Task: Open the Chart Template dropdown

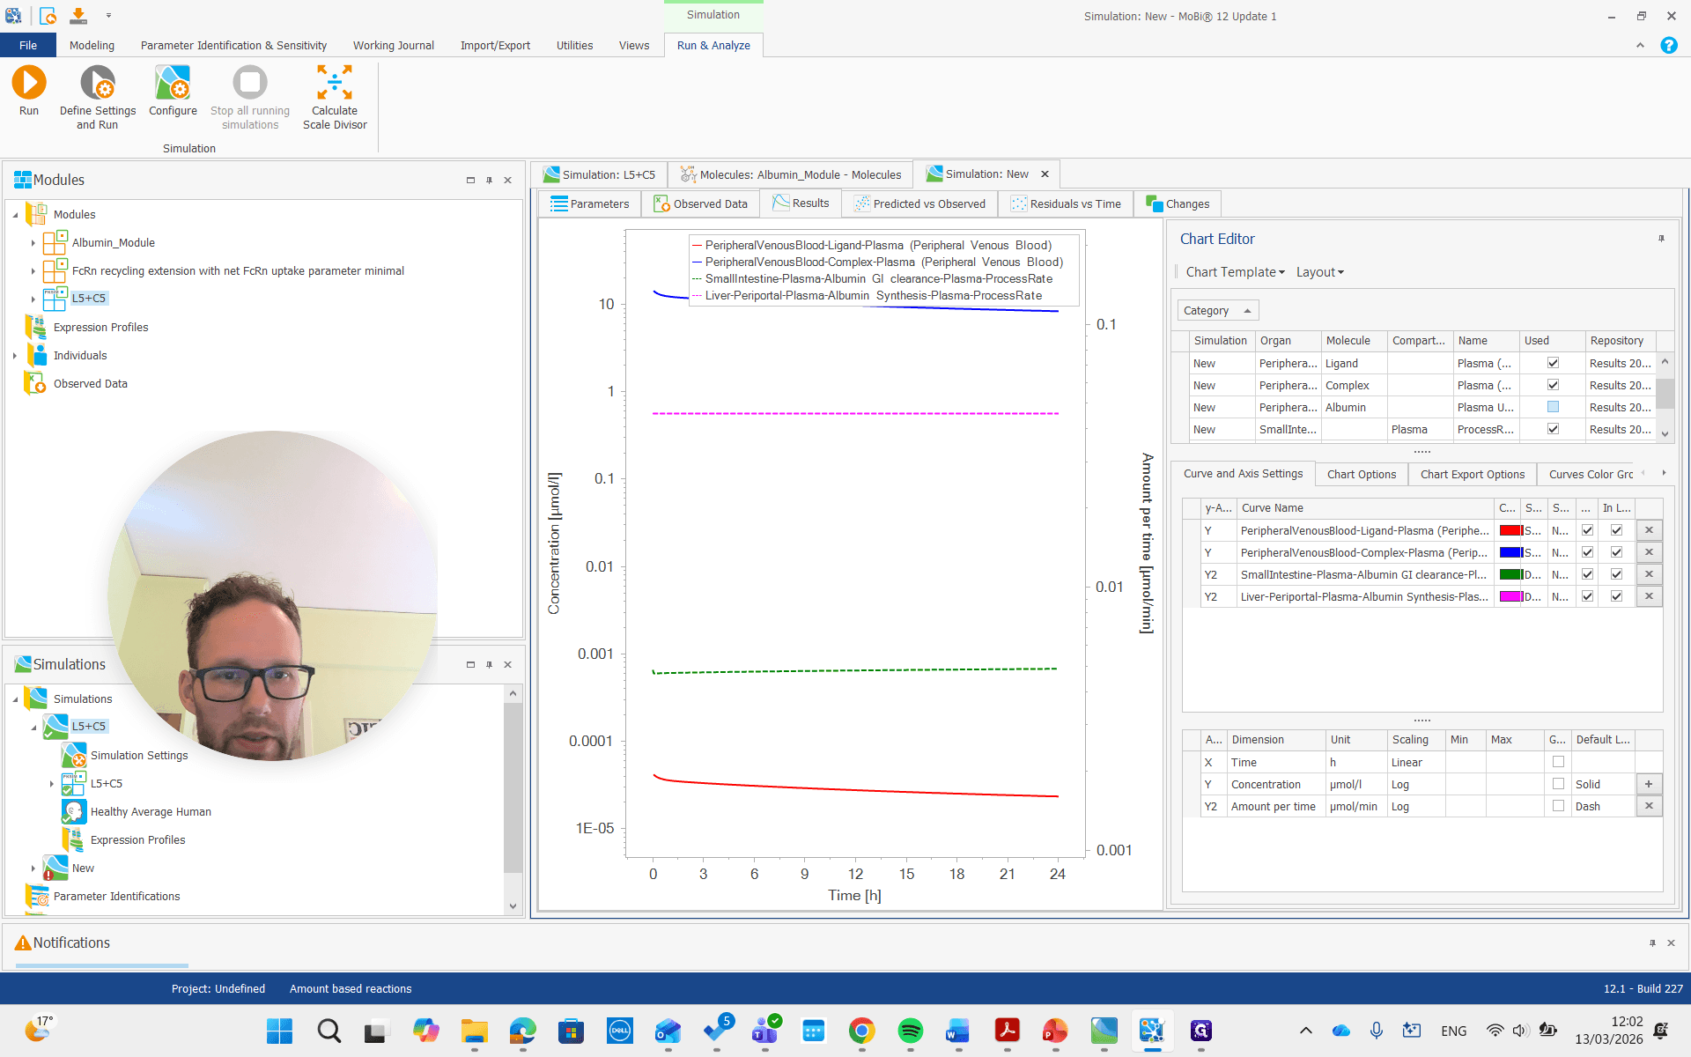Action: coord(1235,272)
